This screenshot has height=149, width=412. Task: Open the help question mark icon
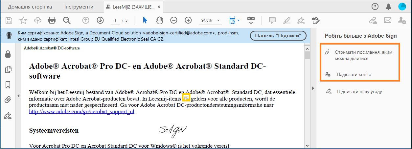pyautogui.click(x=375, y=7)
